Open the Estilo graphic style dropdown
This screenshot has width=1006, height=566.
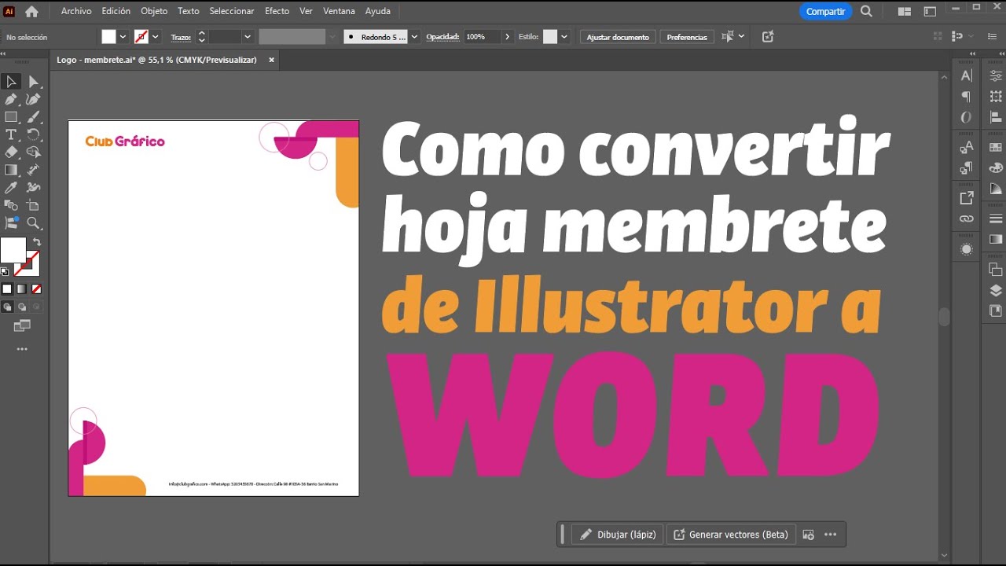(564, 37)
